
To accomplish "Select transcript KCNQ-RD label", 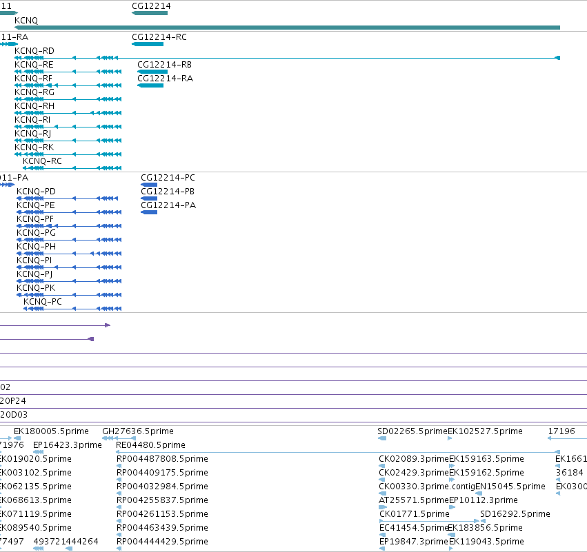I will click(34, 51).
